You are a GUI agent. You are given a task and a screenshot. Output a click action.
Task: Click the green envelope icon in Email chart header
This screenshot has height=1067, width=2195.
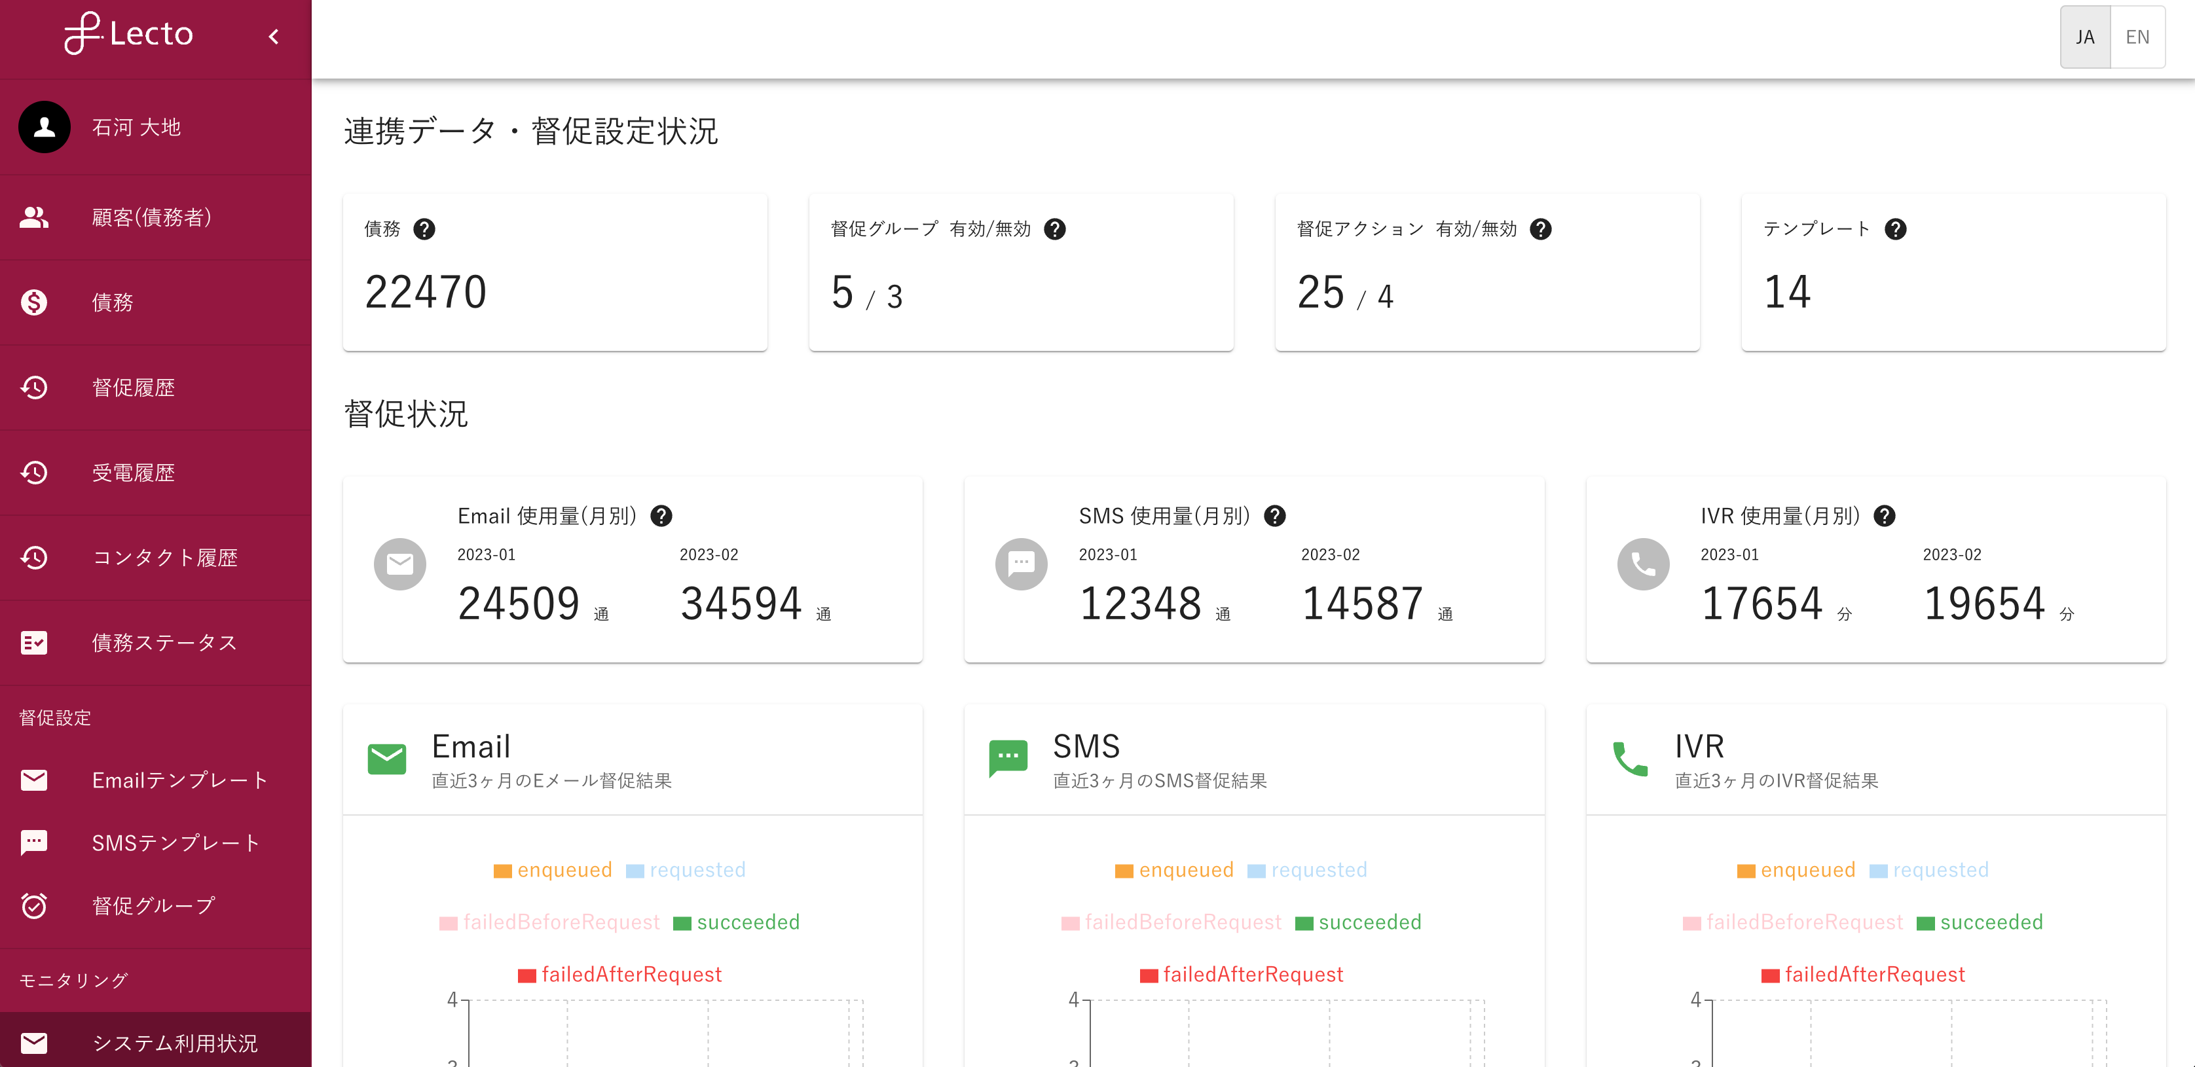387,759
